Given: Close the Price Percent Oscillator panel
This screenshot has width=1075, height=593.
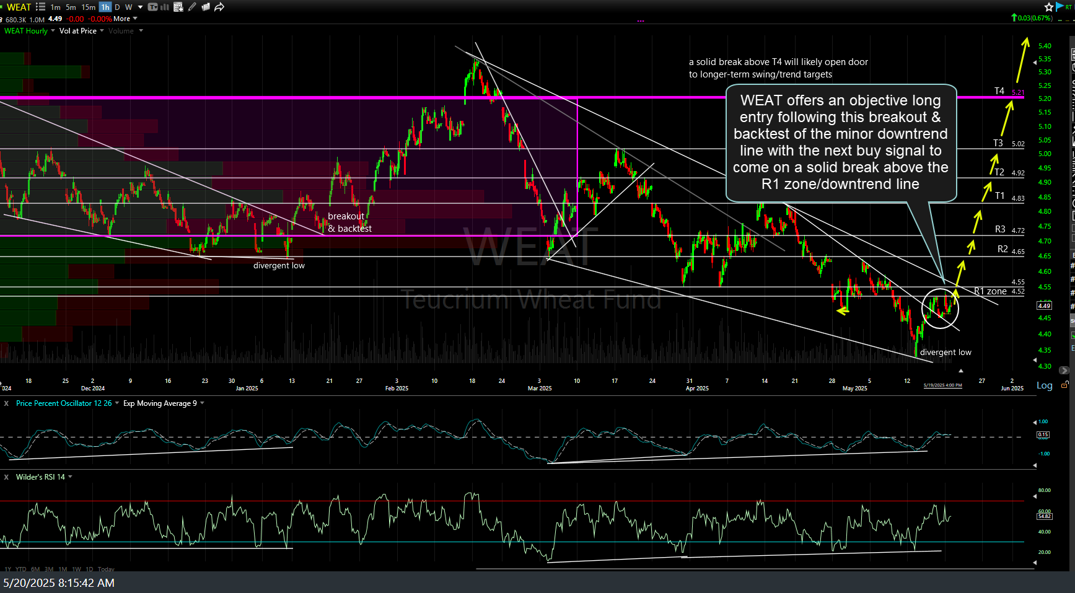Looking at the screenshot, I should pos(6,403).
